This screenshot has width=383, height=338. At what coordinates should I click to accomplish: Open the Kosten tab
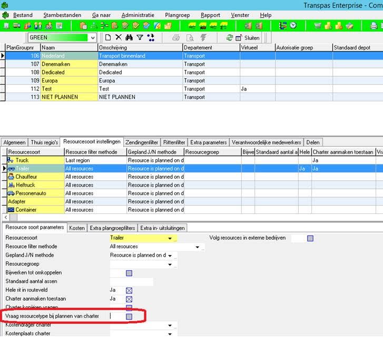(x=77, y=228)
